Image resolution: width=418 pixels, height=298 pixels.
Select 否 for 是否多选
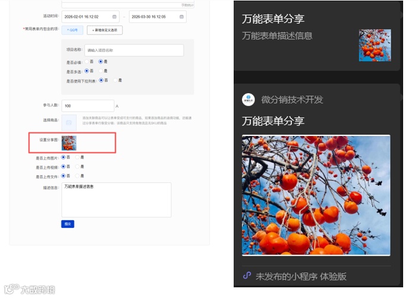click(x=87, y=71)
